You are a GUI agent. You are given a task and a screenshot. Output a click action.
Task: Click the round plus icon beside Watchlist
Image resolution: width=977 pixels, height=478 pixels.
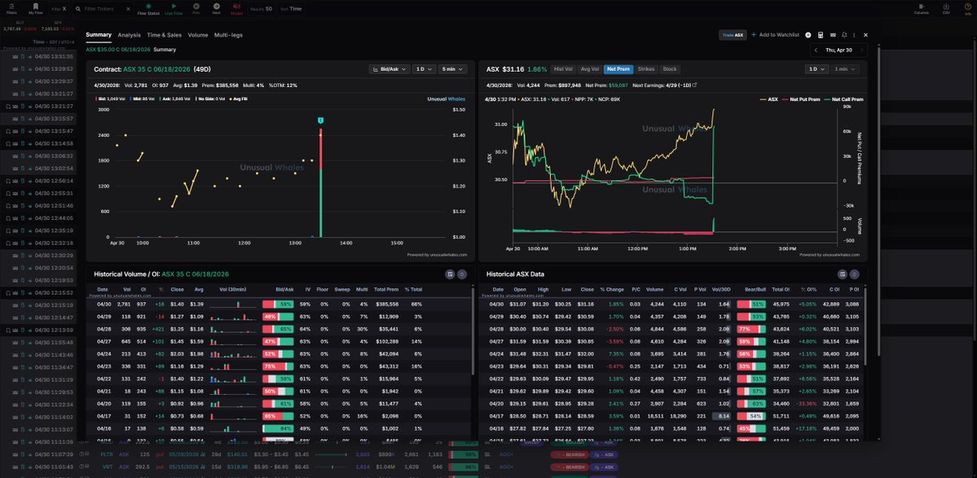(x=808, y=36)
